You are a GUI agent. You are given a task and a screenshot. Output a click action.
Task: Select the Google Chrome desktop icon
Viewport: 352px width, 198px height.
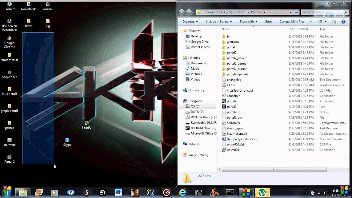[x=9, y=42]
